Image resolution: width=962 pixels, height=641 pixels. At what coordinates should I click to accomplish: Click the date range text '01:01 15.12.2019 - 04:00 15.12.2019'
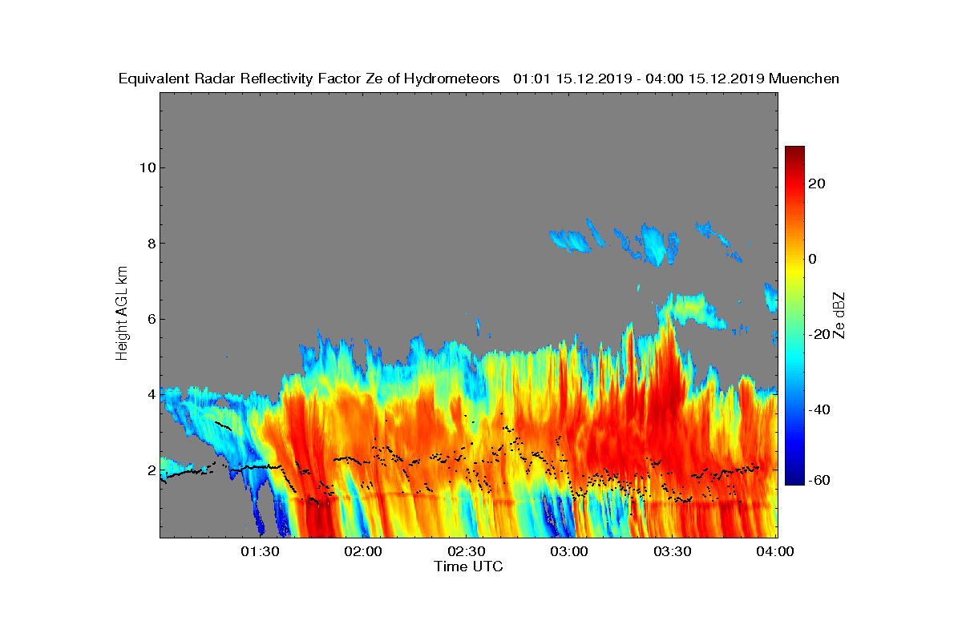pyautogui.click(x=638, y=79)
